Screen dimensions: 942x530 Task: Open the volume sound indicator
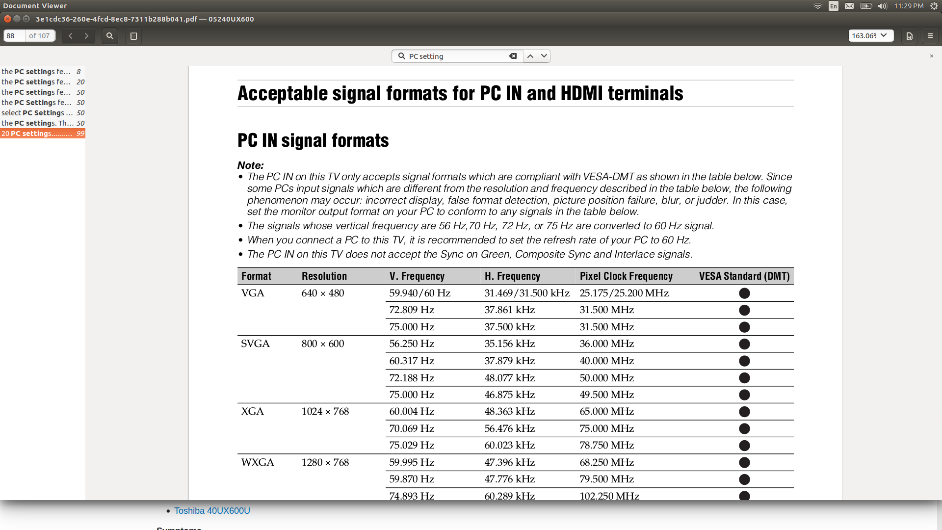pyautogui.click(x=883, y=6)
